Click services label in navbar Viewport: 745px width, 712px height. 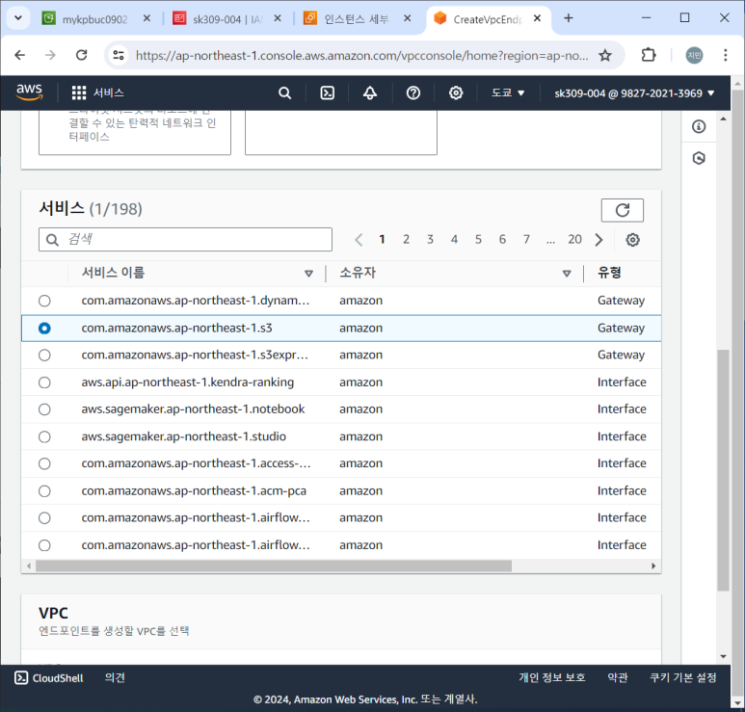[x=109, y=92]
